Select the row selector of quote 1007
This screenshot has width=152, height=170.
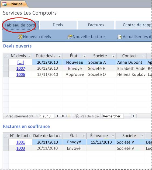pyautogui.click(x=6, y=68)
